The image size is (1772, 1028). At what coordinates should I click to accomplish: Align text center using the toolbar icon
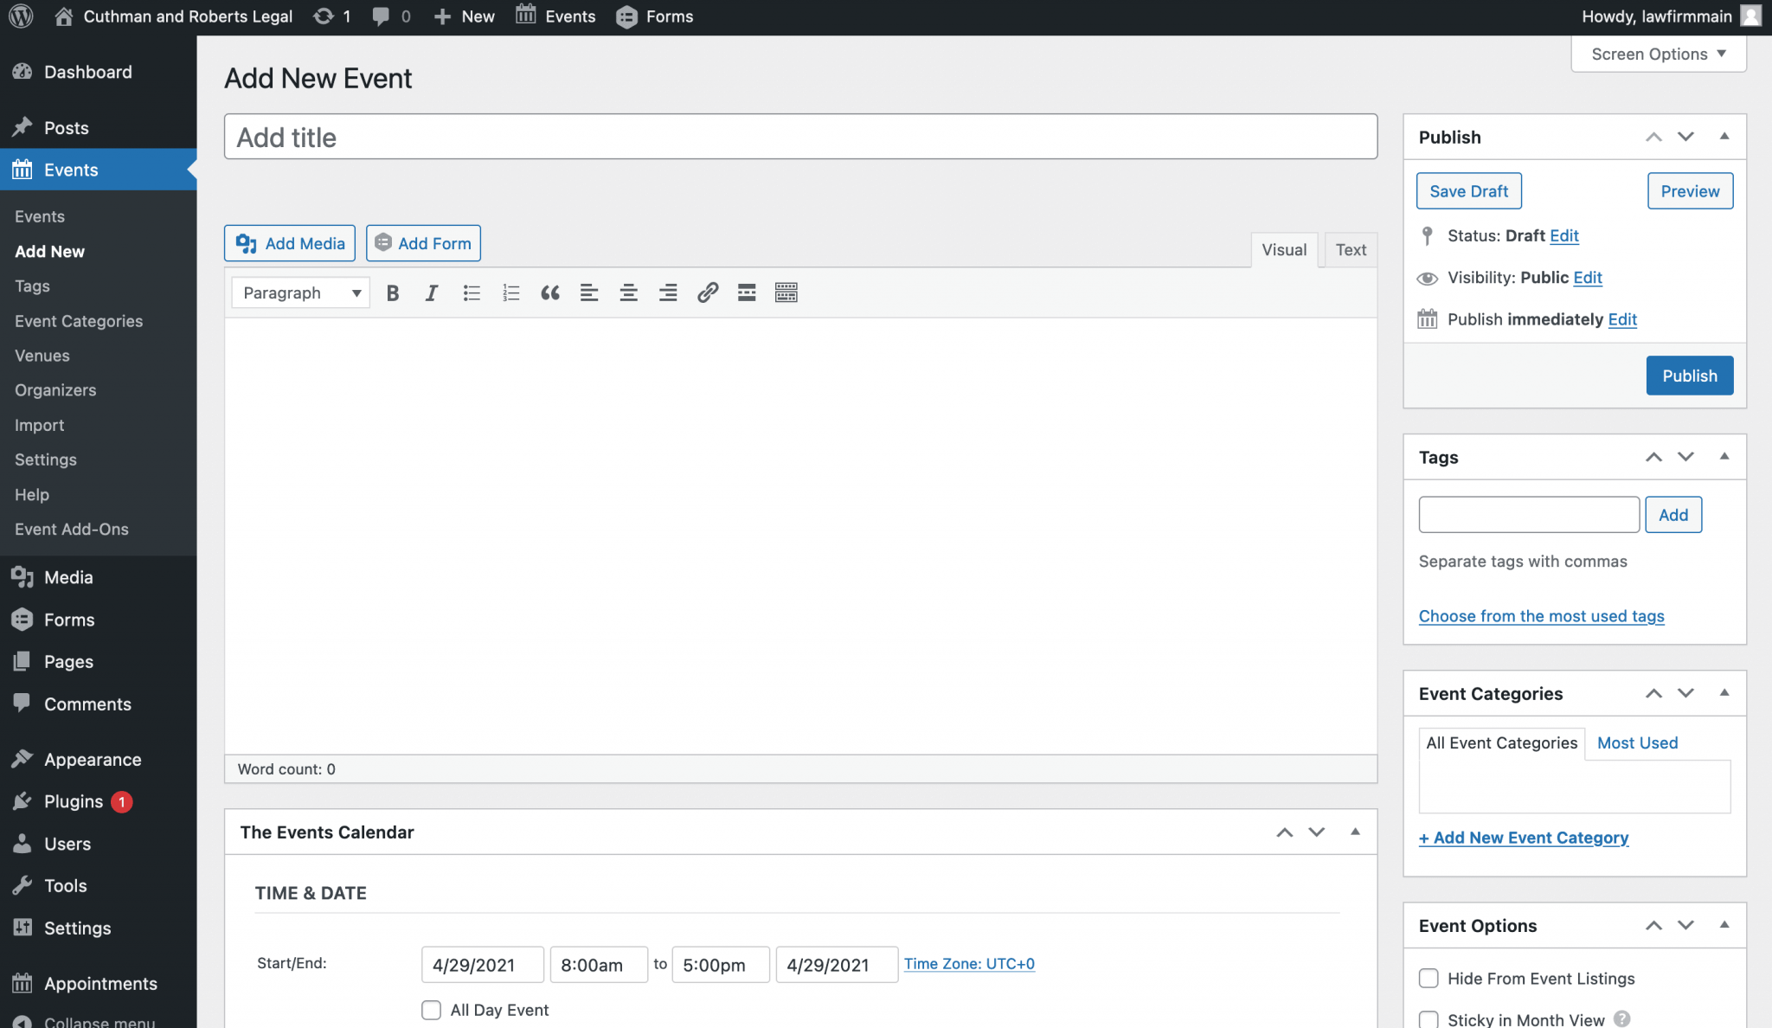click(x=628, y=292)
